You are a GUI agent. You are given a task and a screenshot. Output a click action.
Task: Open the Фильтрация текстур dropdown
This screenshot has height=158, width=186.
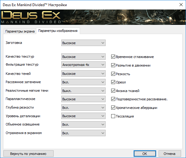tap(83, 65)
